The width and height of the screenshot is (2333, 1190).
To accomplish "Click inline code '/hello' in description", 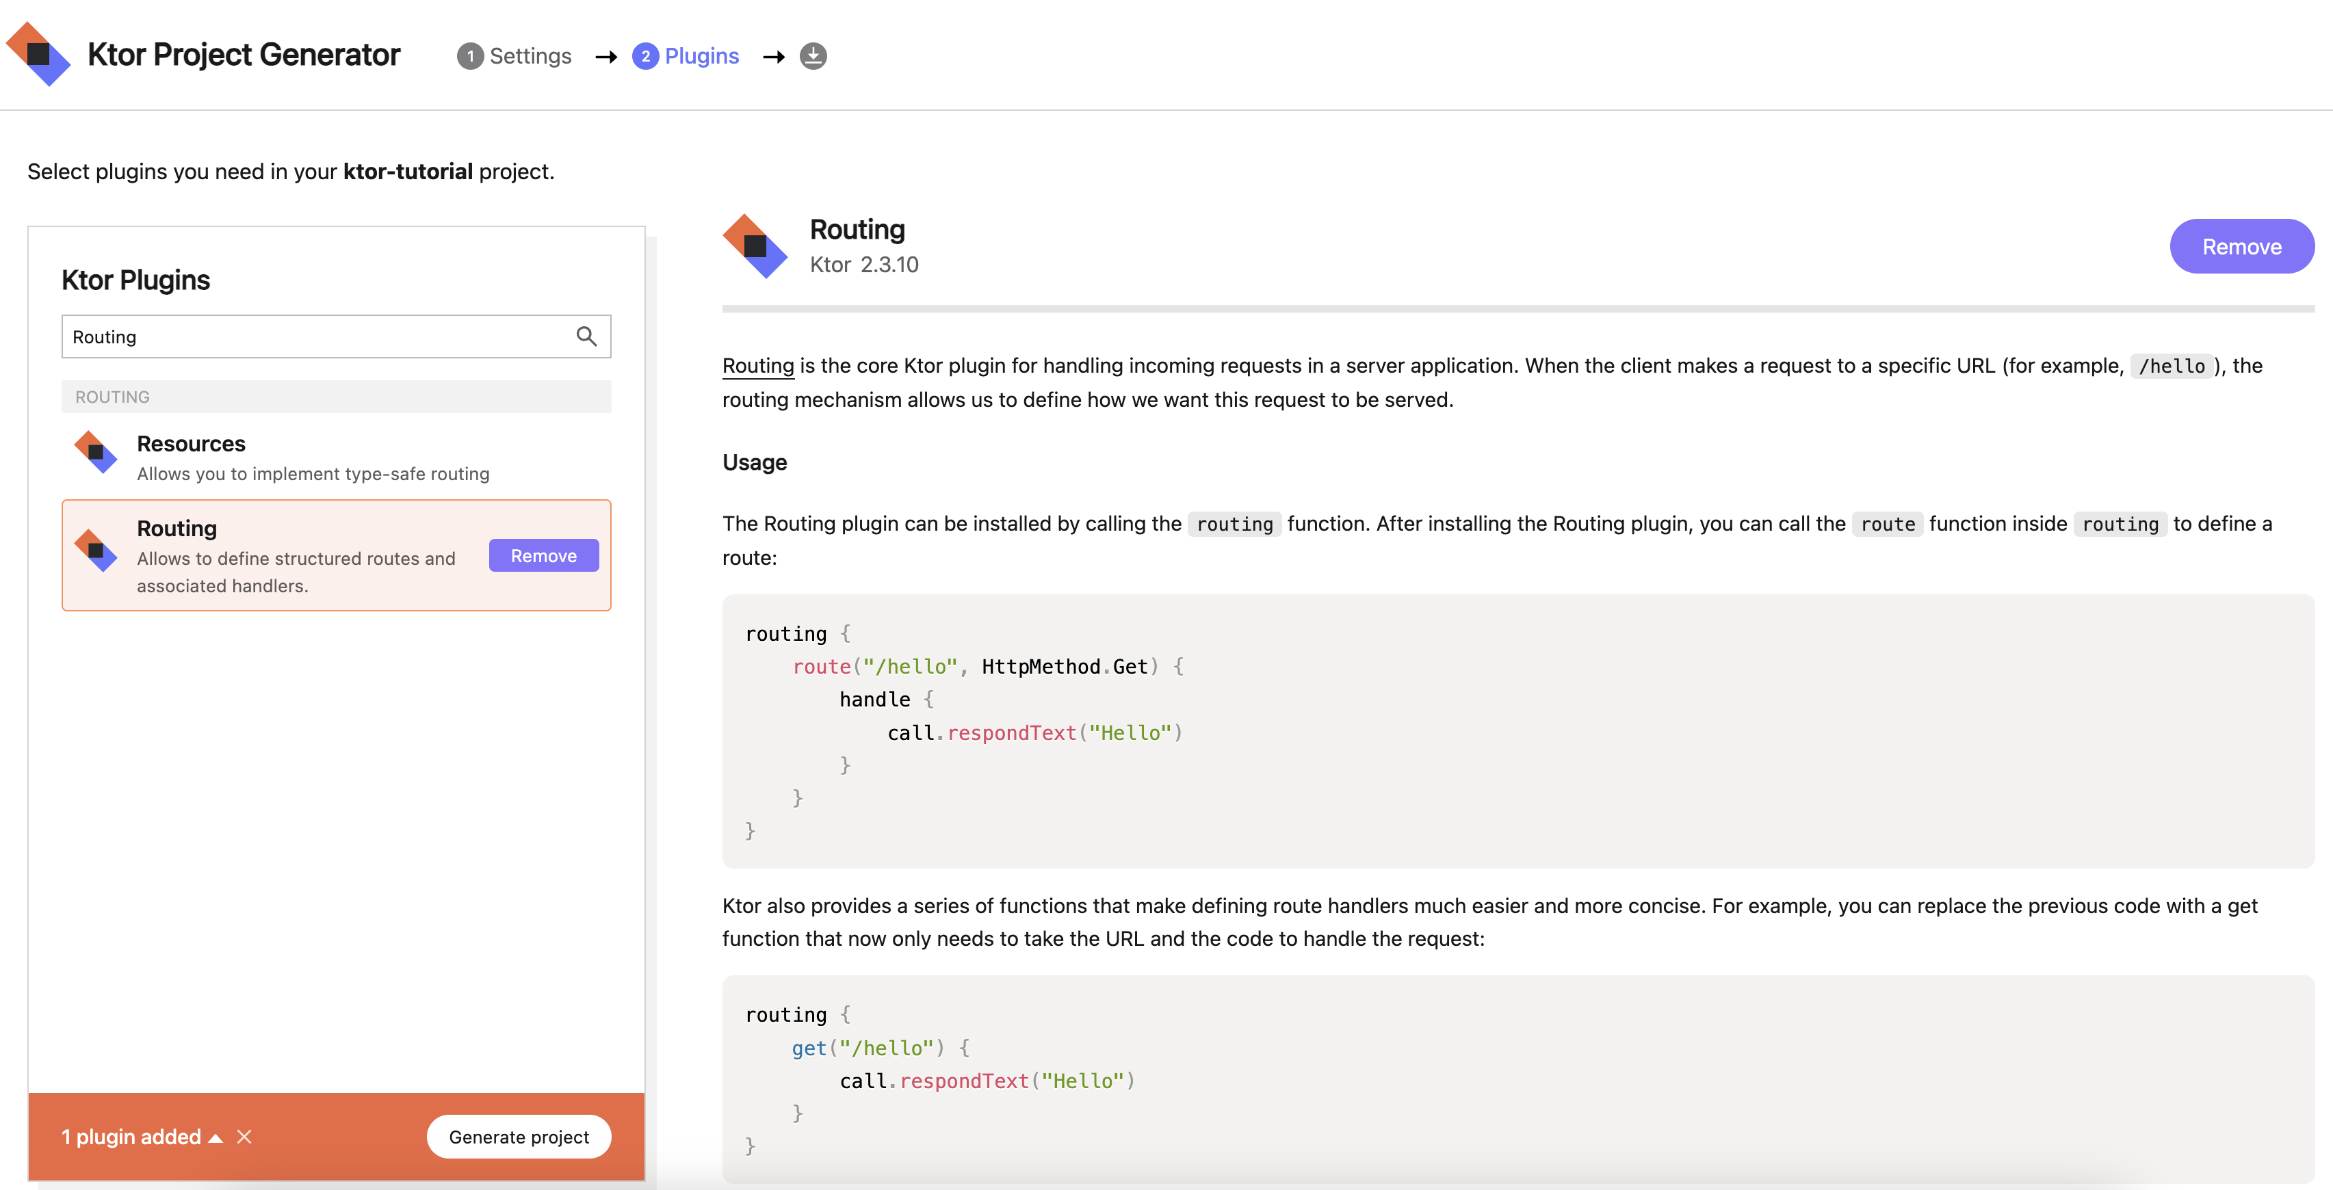I will click(x=2171, y=366).
